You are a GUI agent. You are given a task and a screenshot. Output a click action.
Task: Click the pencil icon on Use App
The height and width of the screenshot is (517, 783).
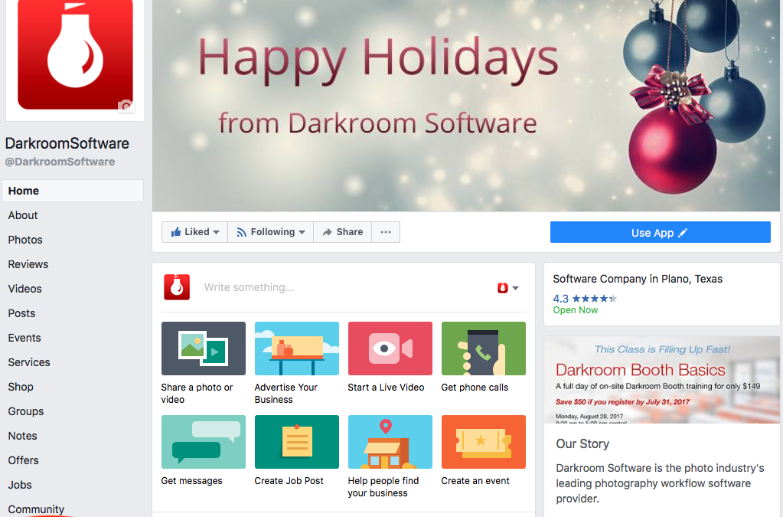click(683, 233)
